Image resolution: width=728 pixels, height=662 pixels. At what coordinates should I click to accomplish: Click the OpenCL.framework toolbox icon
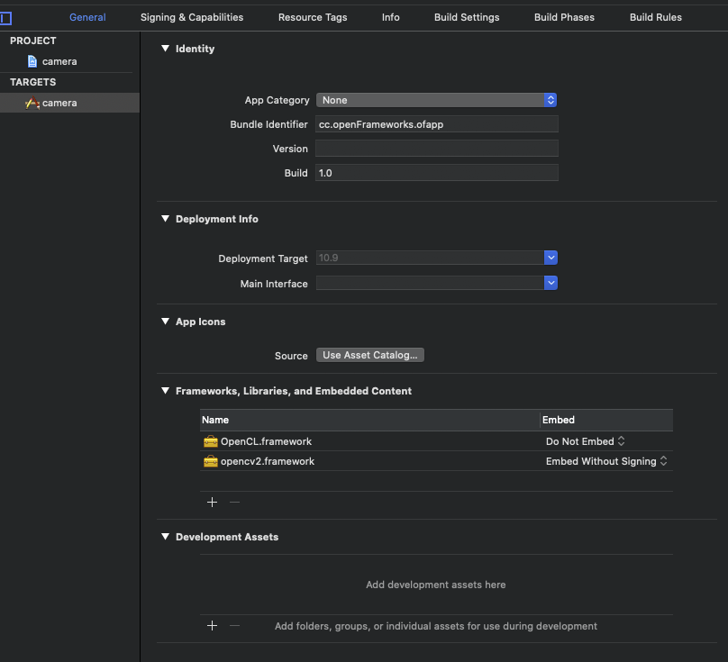coord(210,441)
